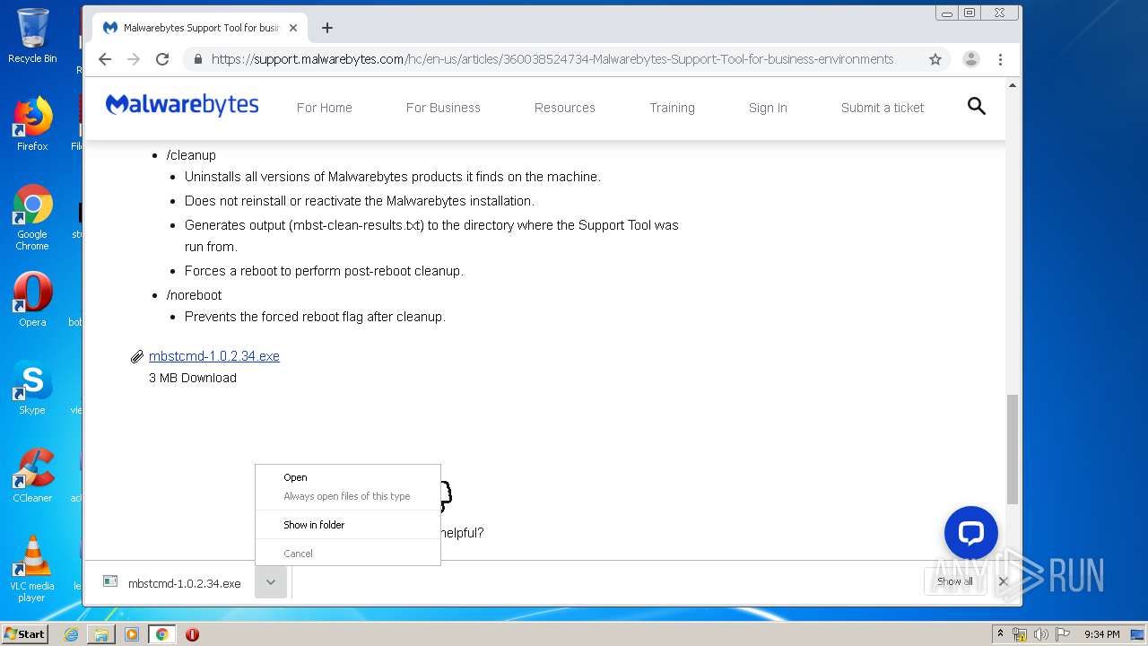Click the scrollbar up arrow
The width and height of the screenshot is (1148, 646).
tap(1013, 85)
